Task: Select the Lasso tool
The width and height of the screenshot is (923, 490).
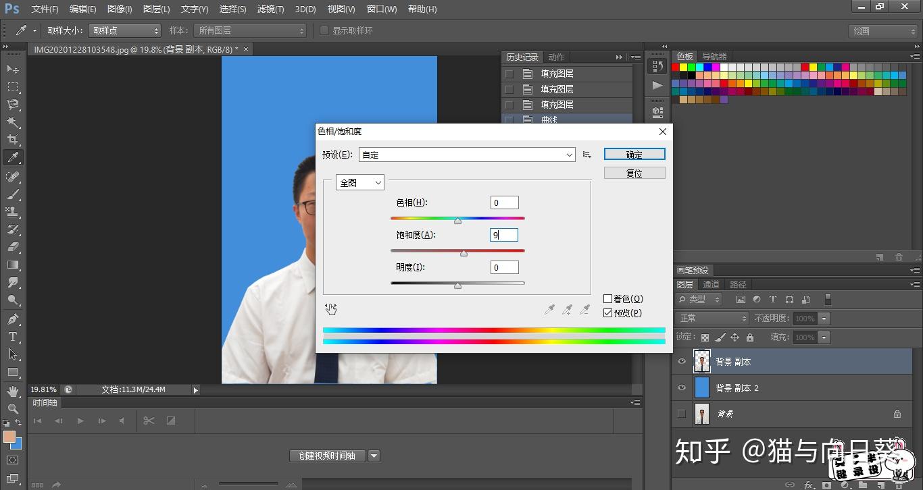Action: (13, 105)
